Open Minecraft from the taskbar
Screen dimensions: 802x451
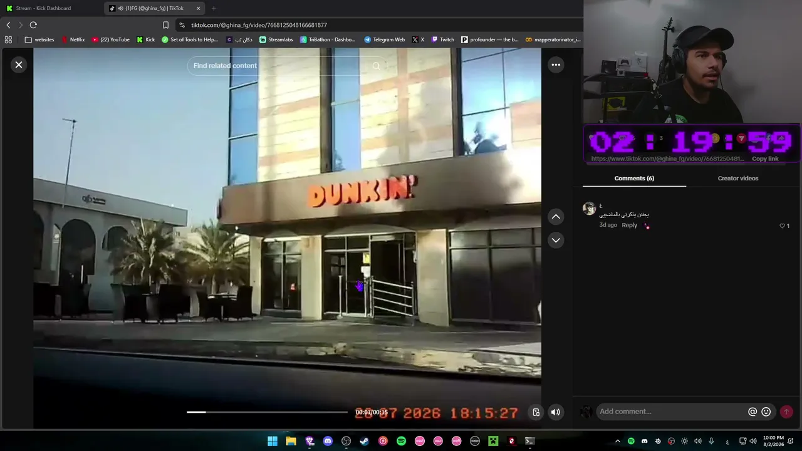493,441
